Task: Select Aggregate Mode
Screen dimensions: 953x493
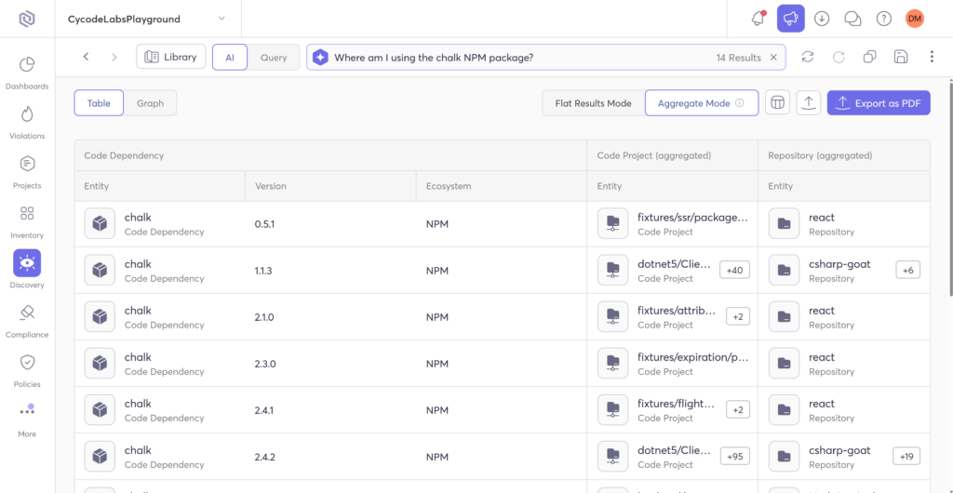Action: [702, 103]
